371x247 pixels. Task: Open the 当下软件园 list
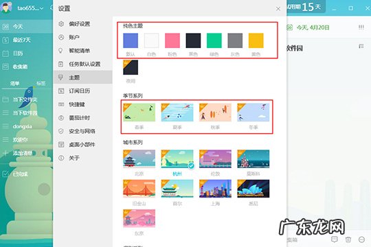(27, 113)
